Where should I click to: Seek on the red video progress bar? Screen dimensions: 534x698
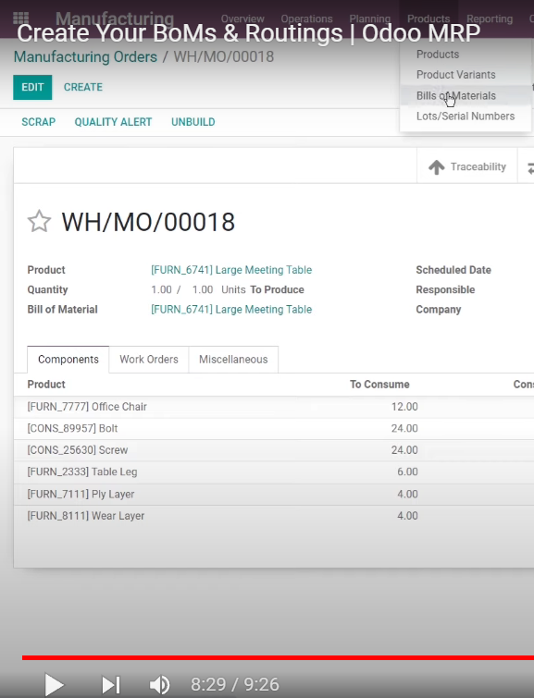point(278,657)
